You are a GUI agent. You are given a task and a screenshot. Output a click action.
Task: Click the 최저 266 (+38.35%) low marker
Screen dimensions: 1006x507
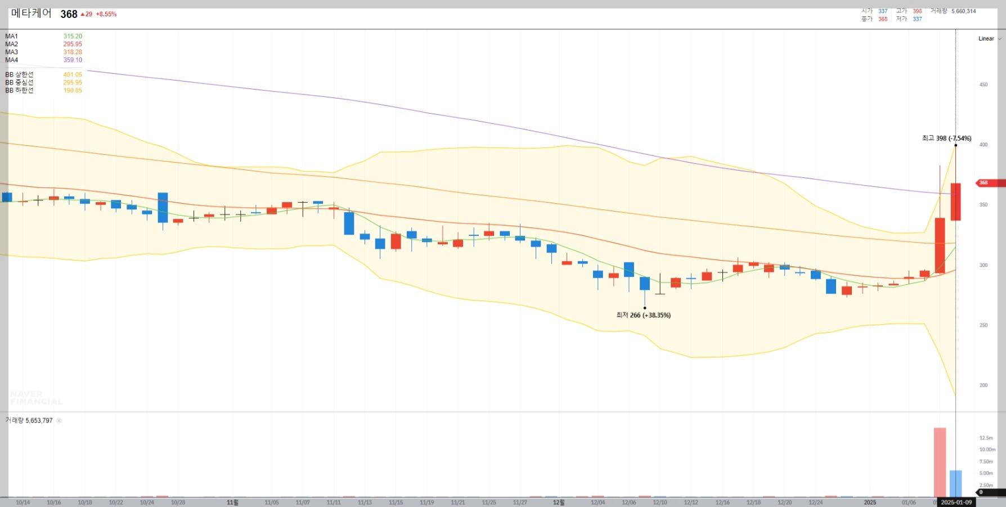[643, 316]
